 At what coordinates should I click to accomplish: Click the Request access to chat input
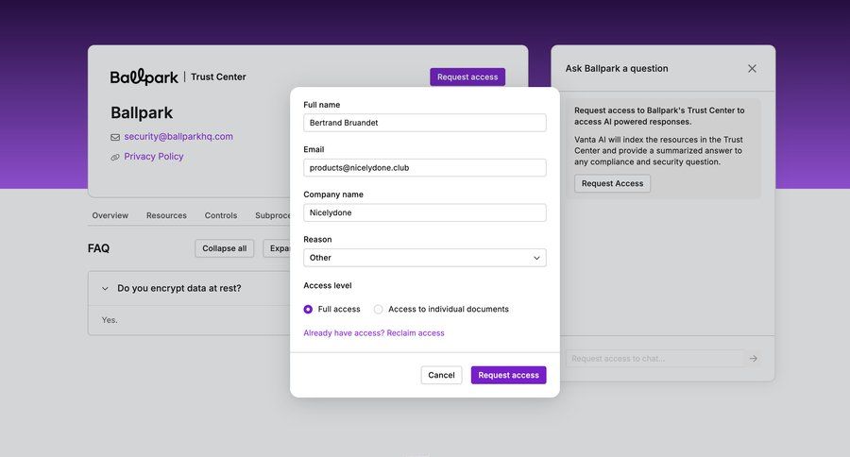tap(654, 359)
